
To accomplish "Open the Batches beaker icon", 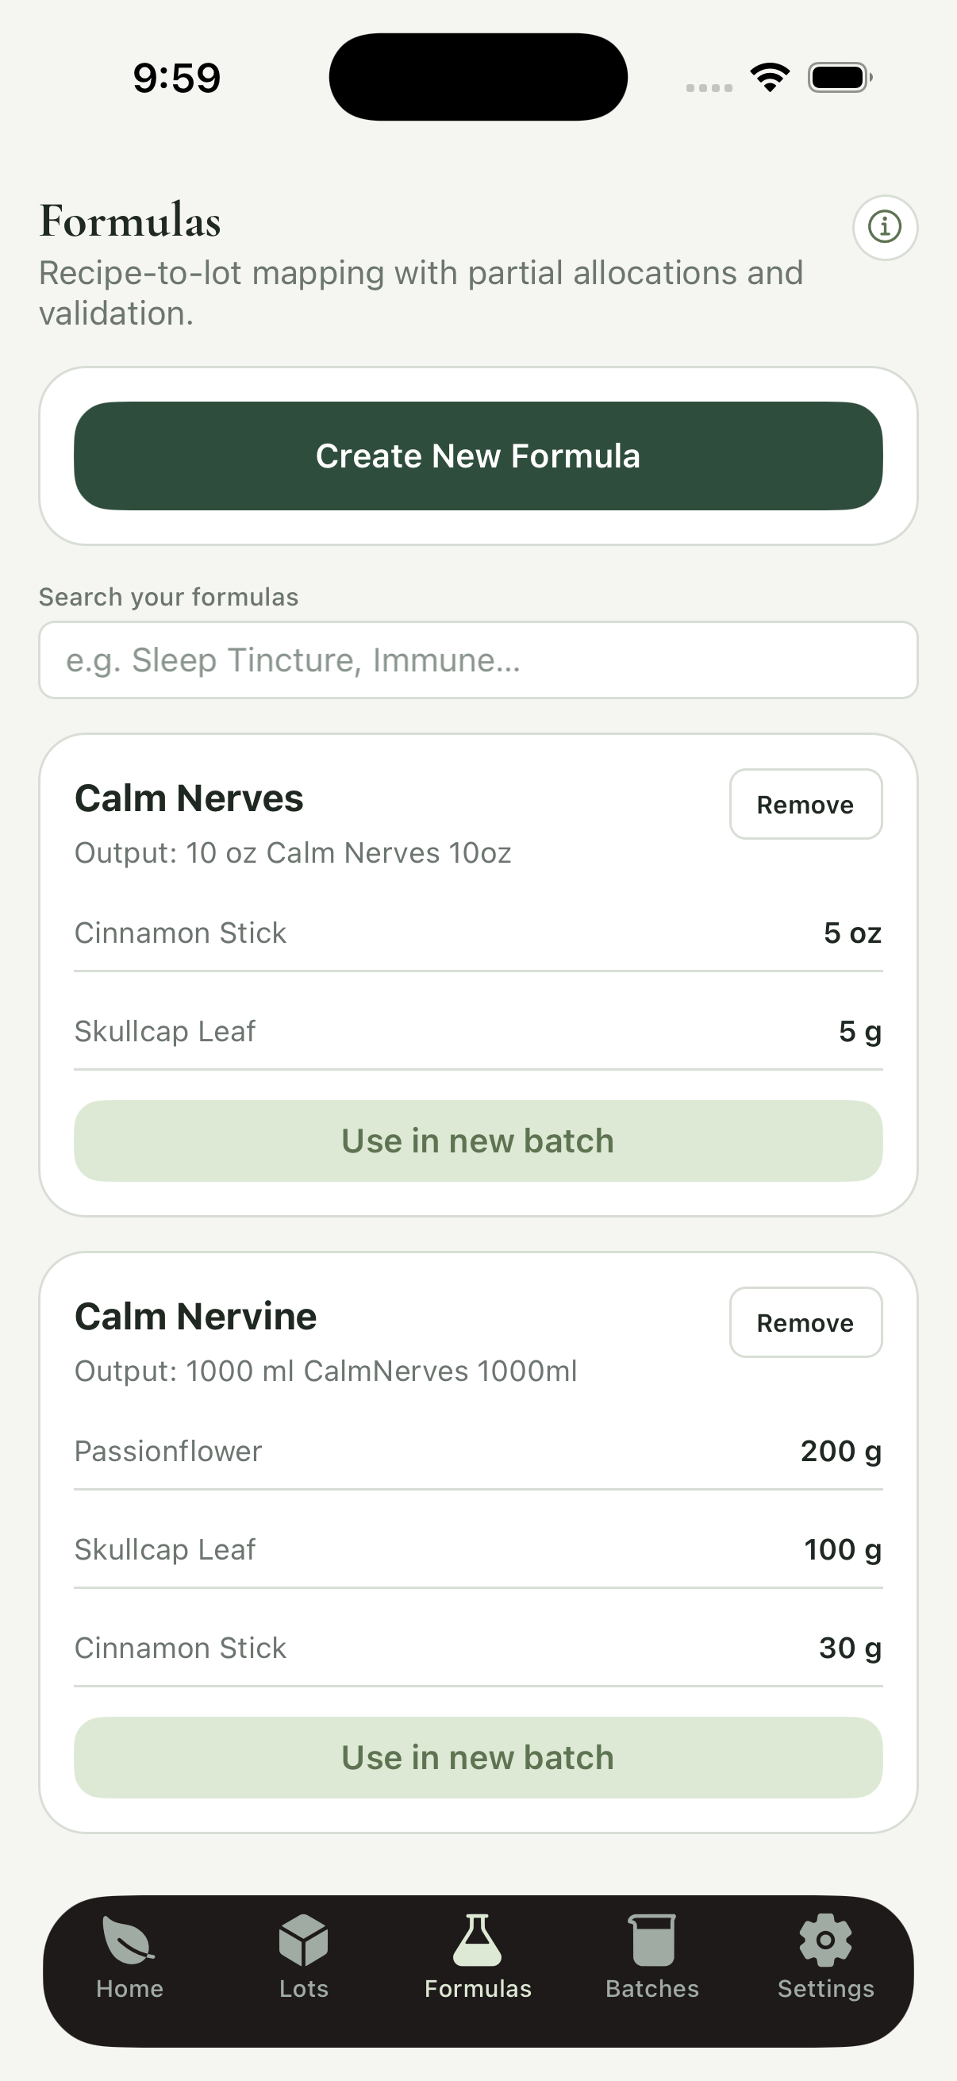I will click(x=651, y=1955).
